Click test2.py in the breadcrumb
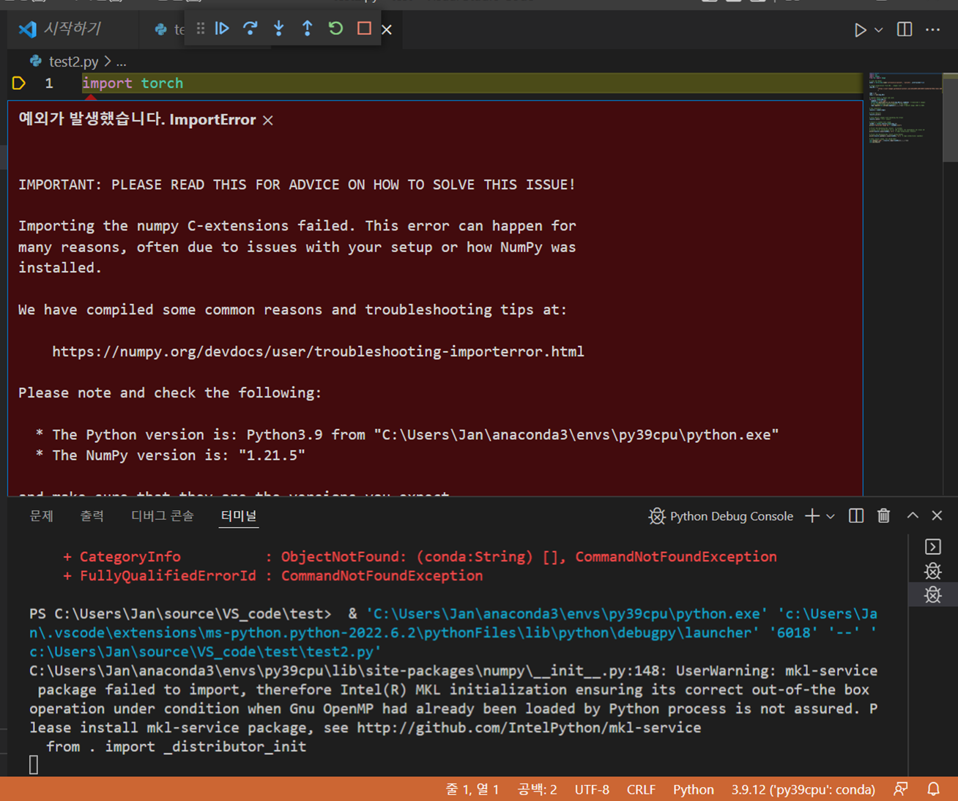 (73, 62)
